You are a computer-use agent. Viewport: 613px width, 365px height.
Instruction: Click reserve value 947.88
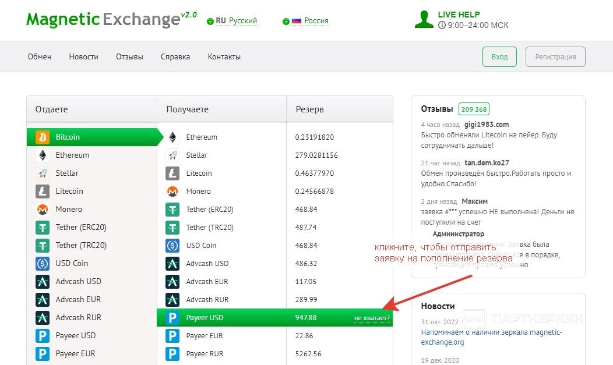[x=306, y=317]
